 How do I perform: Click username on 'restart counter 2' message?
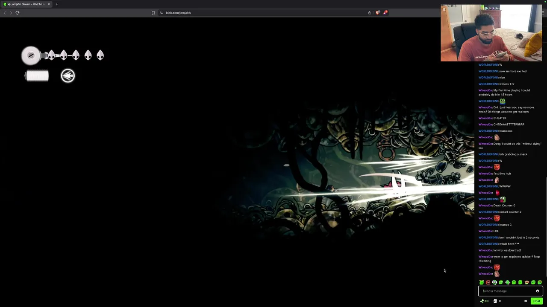click(488, 212)
